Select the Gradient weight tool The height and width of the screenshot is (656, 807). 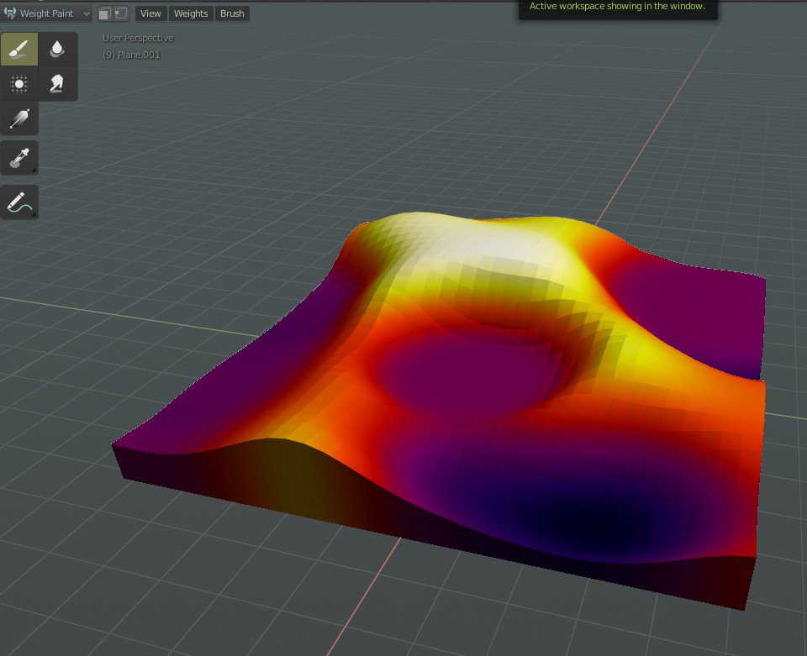[x=19, y=118]
